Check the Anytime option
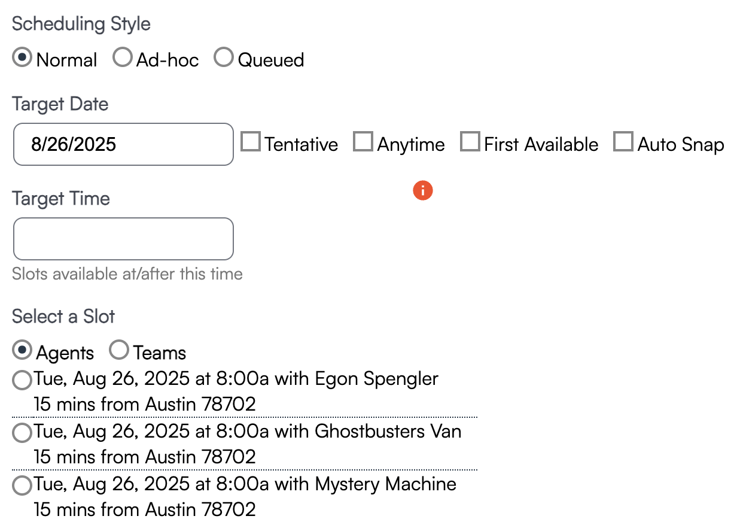The height and width of the screenshot is (522, 737). pyautogui.click(x=363, y=142)
